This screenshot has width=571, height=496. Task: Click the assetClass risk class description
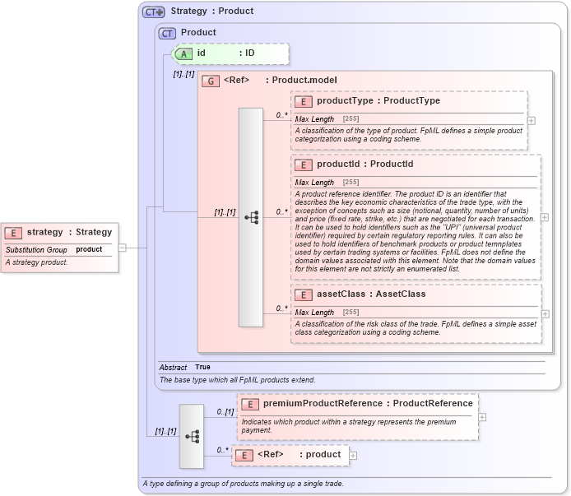click(415, 328)
